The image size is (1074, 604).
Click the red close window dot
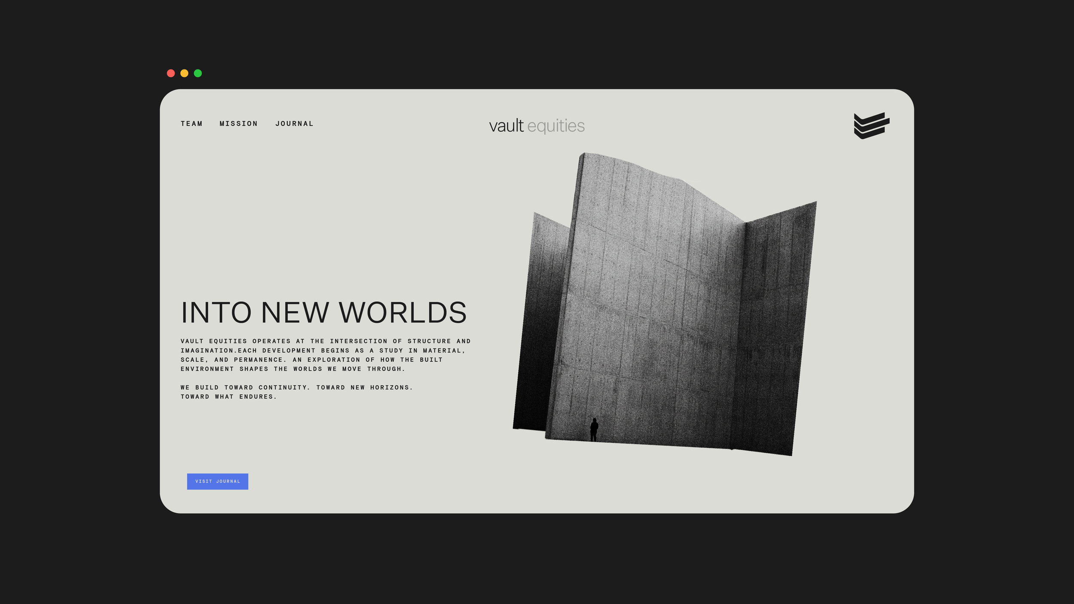pyautogui.click(x=171, y=73)
